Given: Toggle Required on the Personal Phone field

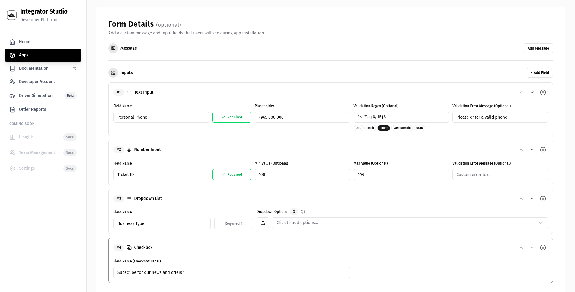Looking at the screenshot, I should (x=232, y=117).
